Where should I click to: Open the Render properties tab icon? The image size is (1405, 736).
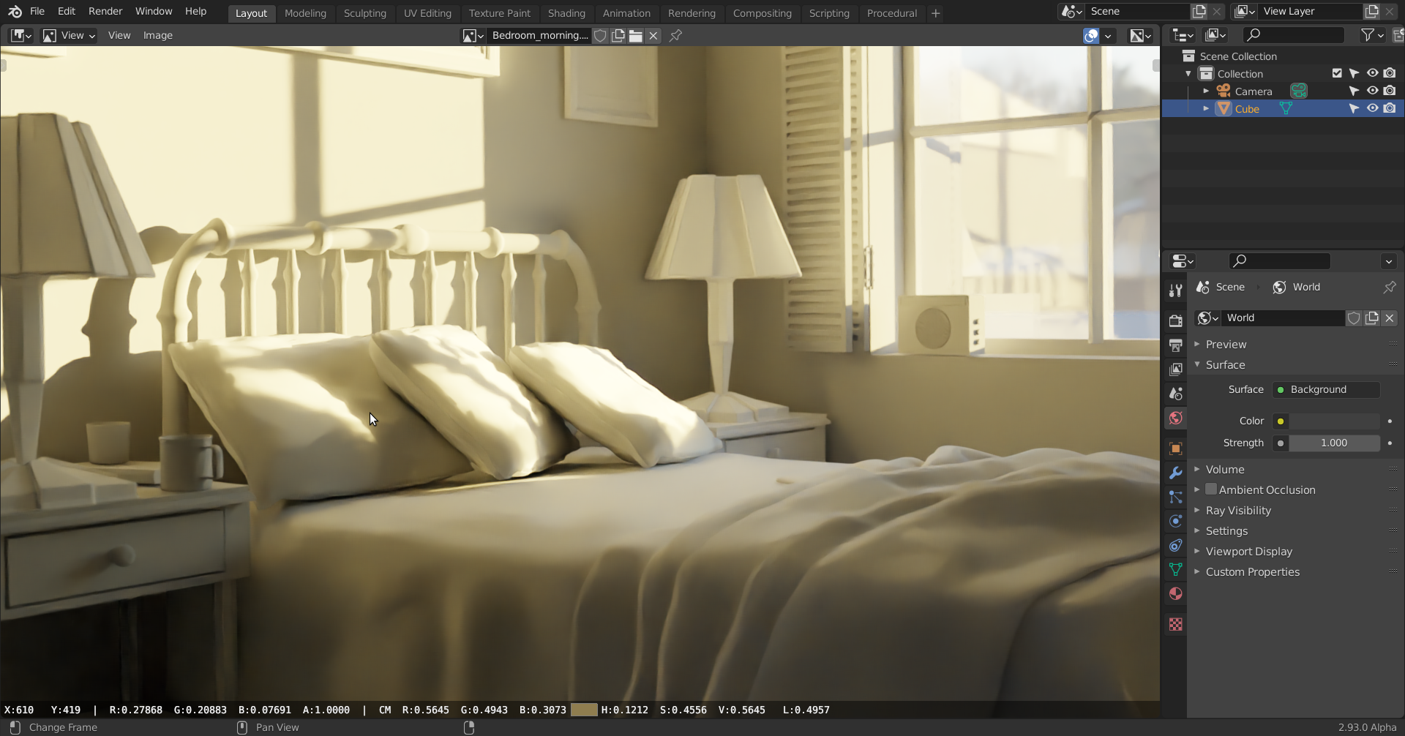coord(1175,320)
